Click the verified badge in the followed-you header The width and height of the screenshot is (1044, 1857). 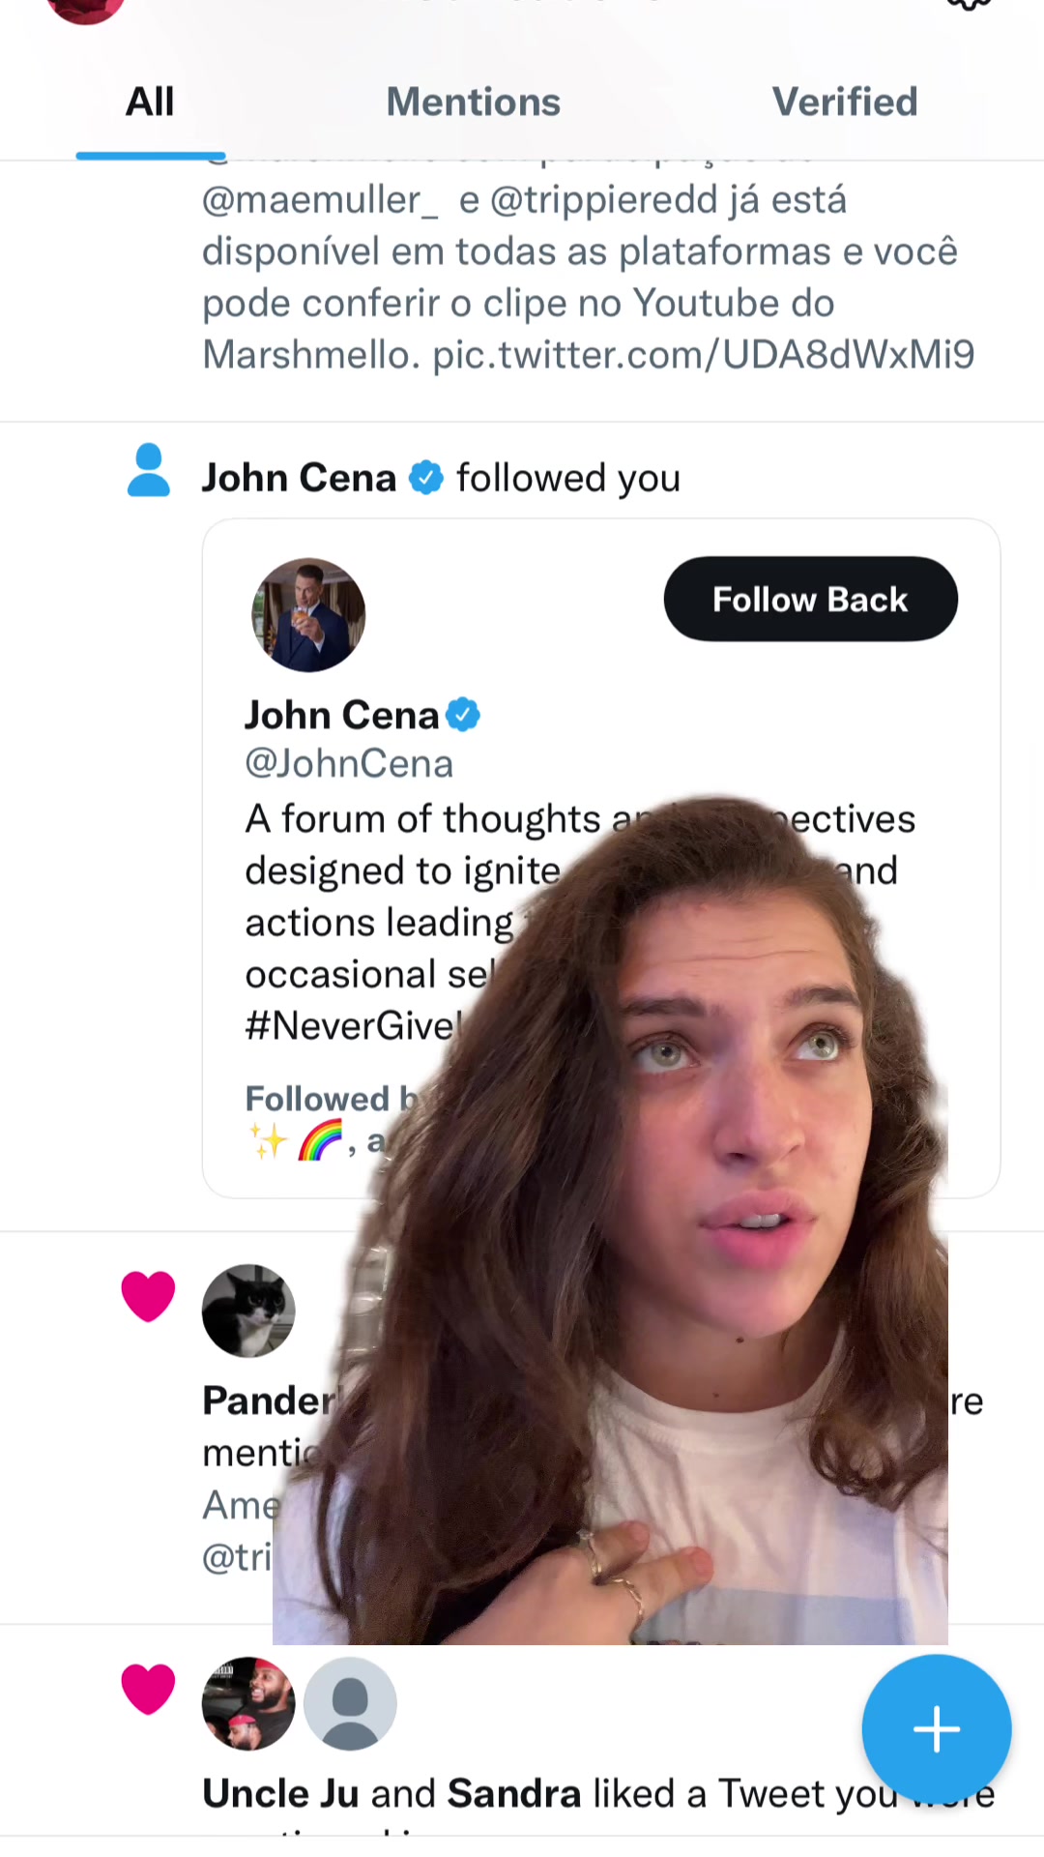point(426,478)
